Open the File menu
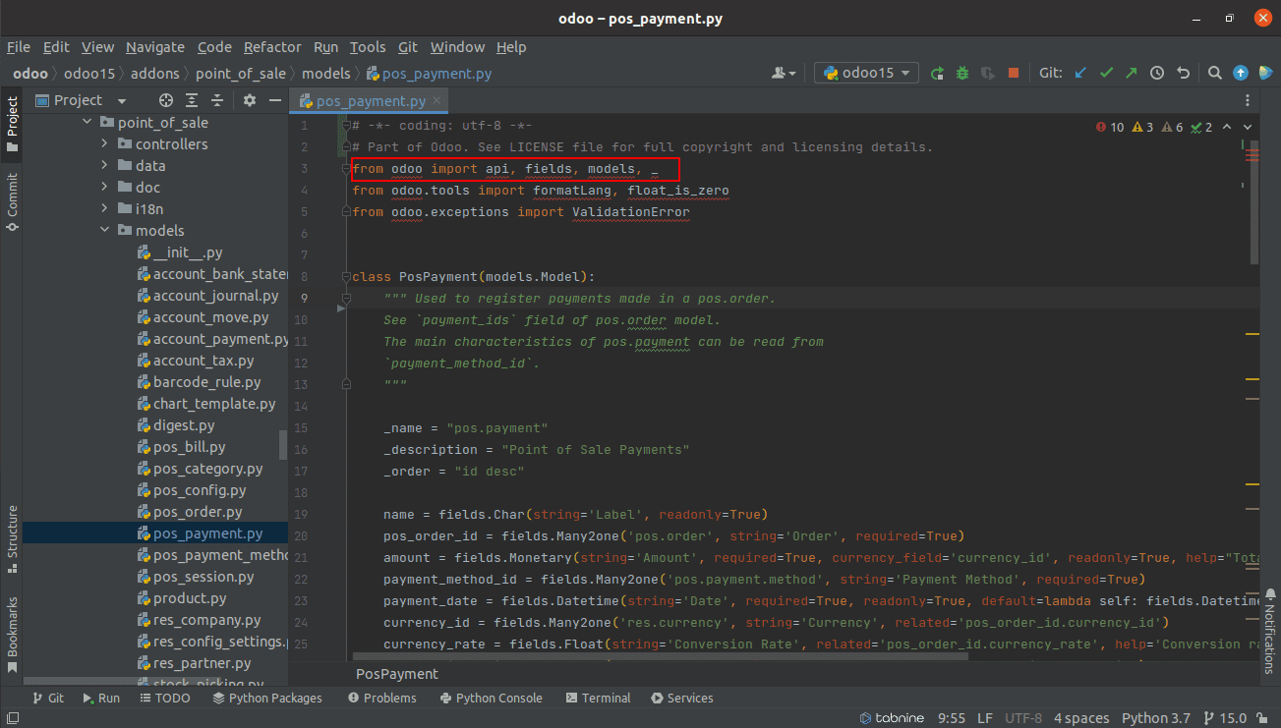The height and width of the screenshot is (728, 1281). (x=19, y=47)
